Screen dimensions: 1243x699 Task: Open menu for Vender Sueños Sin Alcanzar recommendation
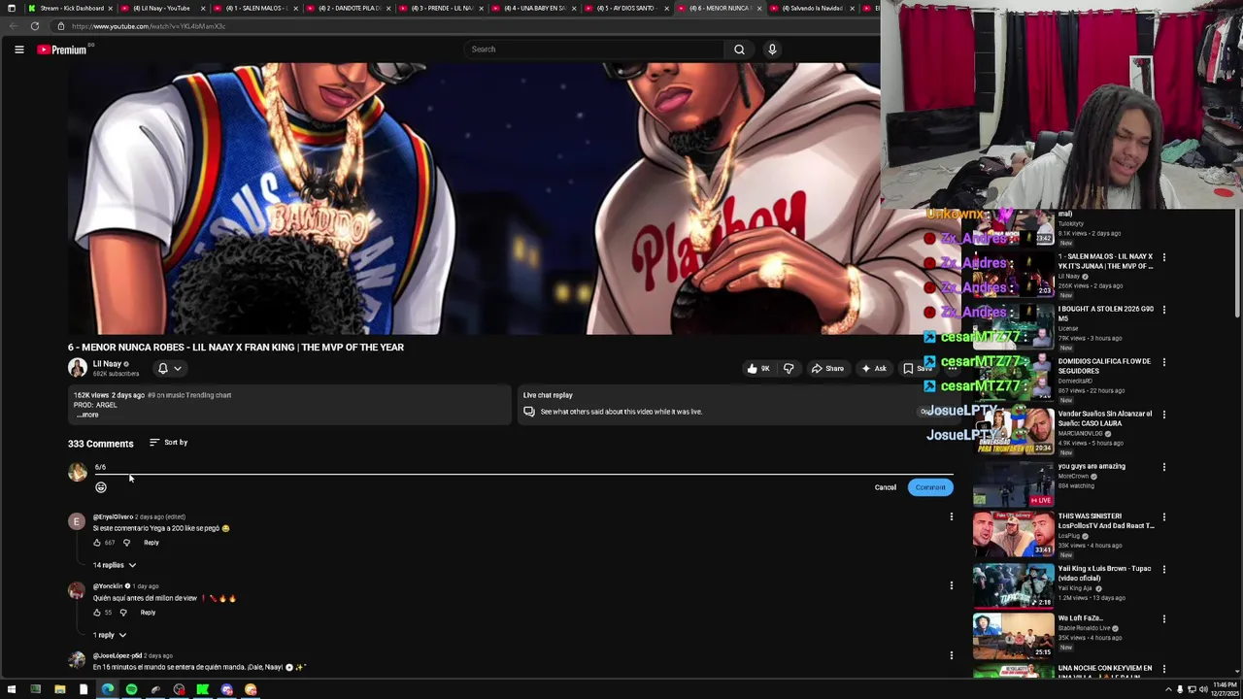pos(1163,415)
